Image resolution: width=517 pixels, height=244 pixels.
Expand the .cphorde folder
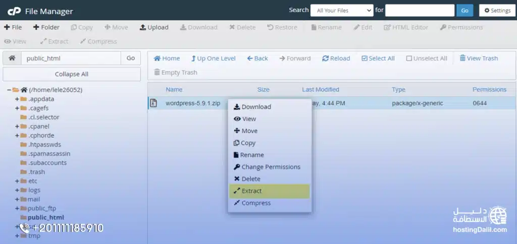click(17, 135)
